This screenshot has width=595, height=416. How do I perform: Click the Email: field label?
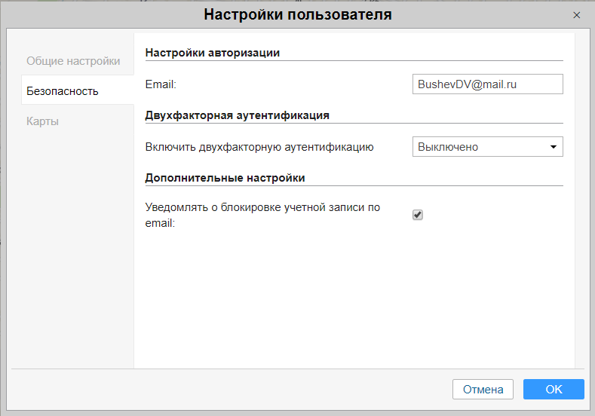coord(161,84)
